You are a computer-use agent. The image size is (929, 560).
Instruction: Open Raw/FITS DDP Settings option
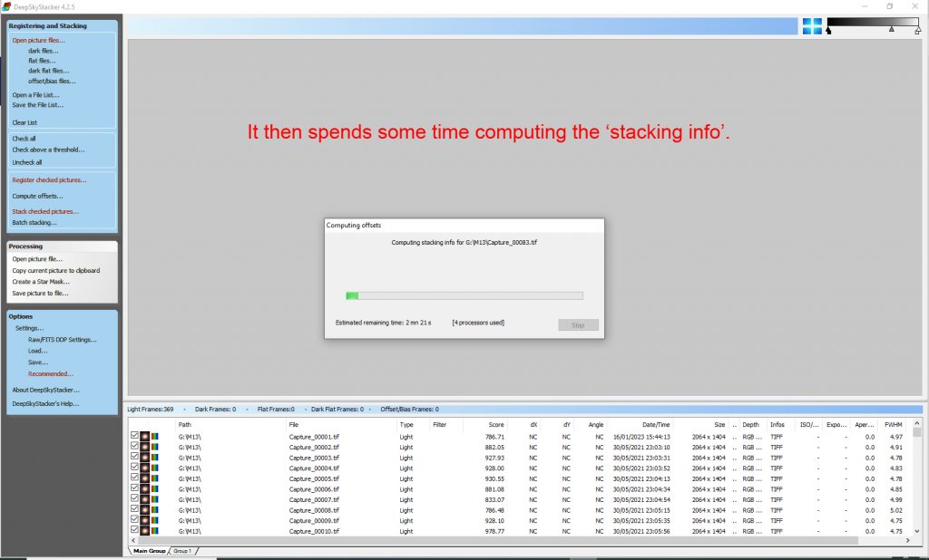pos(63,340)
